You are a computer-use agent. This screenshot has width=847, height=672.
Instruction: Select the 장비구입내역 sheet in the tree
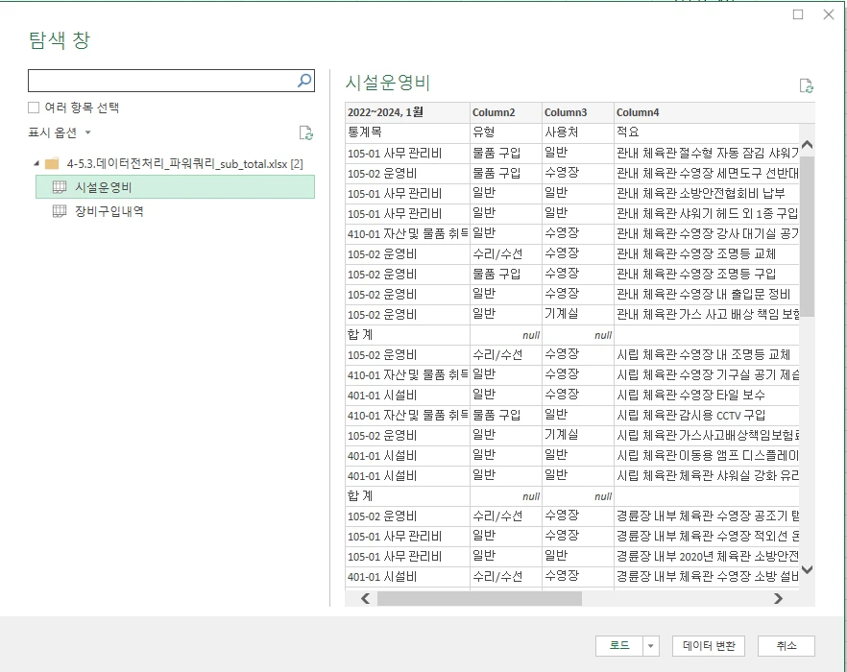(x=109, y=211)
